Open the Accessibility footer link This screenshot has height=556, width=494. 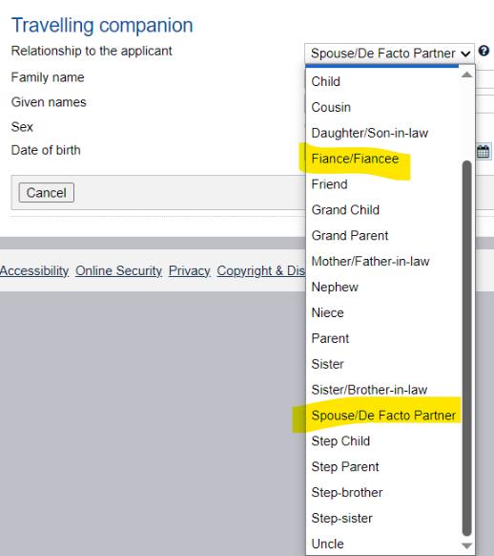(x=34, y=271)
